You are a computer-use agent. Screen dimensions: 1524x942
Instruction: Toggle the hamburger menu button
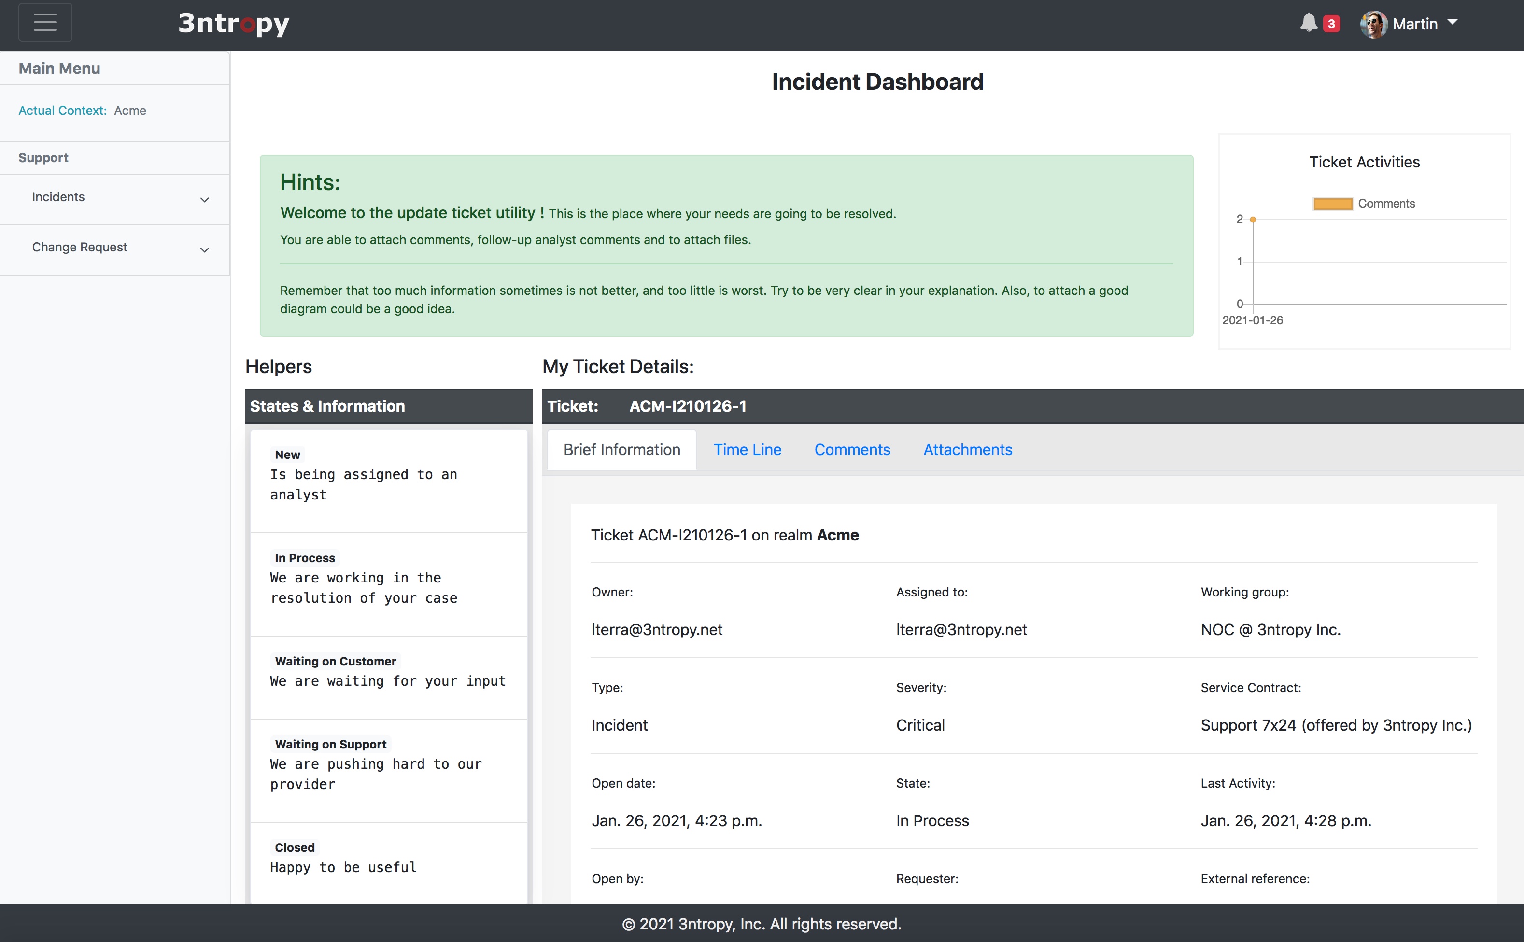pyautogui.click(x=45, y=22)
